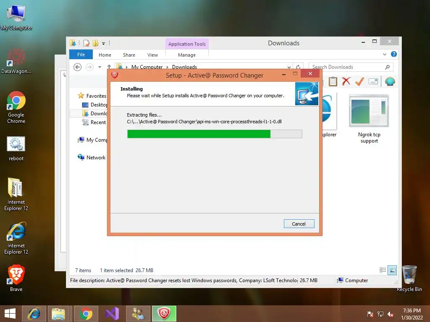Click the blue shell toolbar icon
This screenshot has width=430, height=322.
tap(390, 81)
